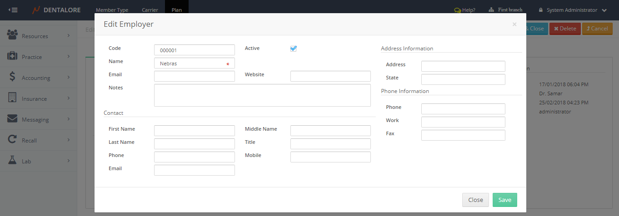Click the Notes text area
619x216 pixels.
(262, 95)
